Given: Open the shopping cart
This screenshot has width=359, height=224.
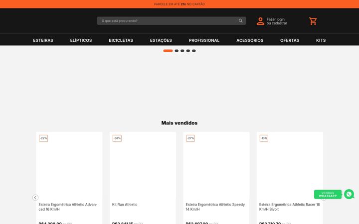Looking at the screenshot, I should [x=313, y=21].
